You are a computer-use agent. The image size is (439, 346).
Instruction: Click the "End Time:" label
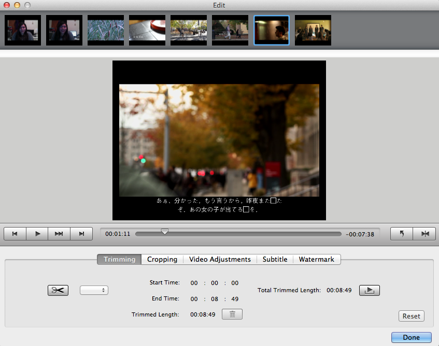click(x=165, y=298)
